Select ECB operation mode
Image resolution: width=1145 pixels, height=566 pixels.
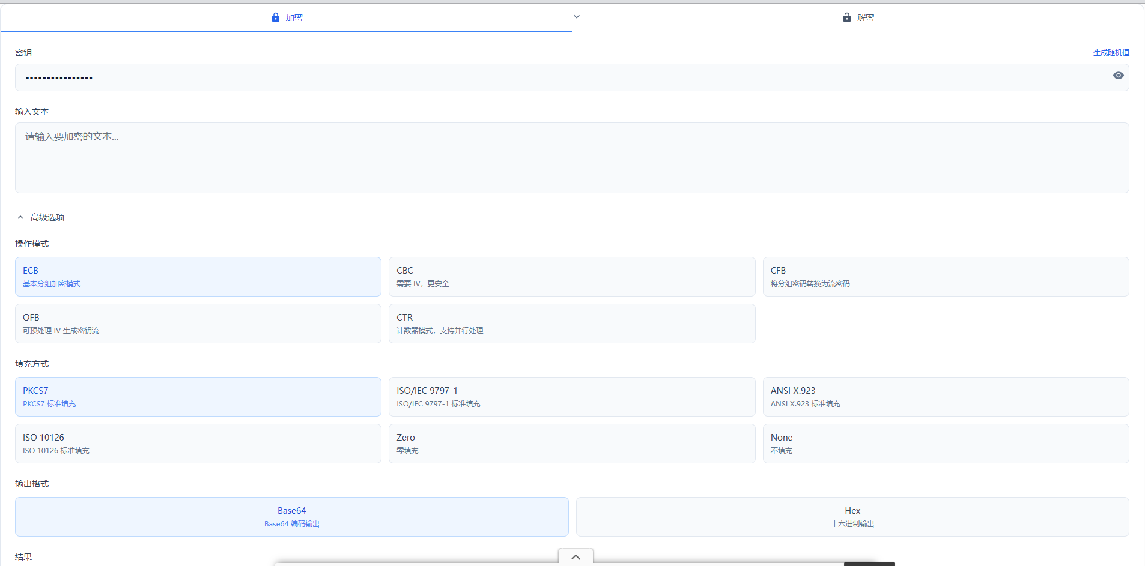pyautogui.click(x=198, y=277)
